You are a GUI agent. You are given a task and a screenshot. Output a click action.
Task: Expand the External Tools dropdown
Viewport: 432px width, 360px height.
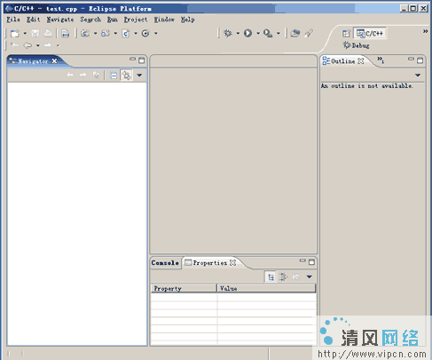coord(279,34)
